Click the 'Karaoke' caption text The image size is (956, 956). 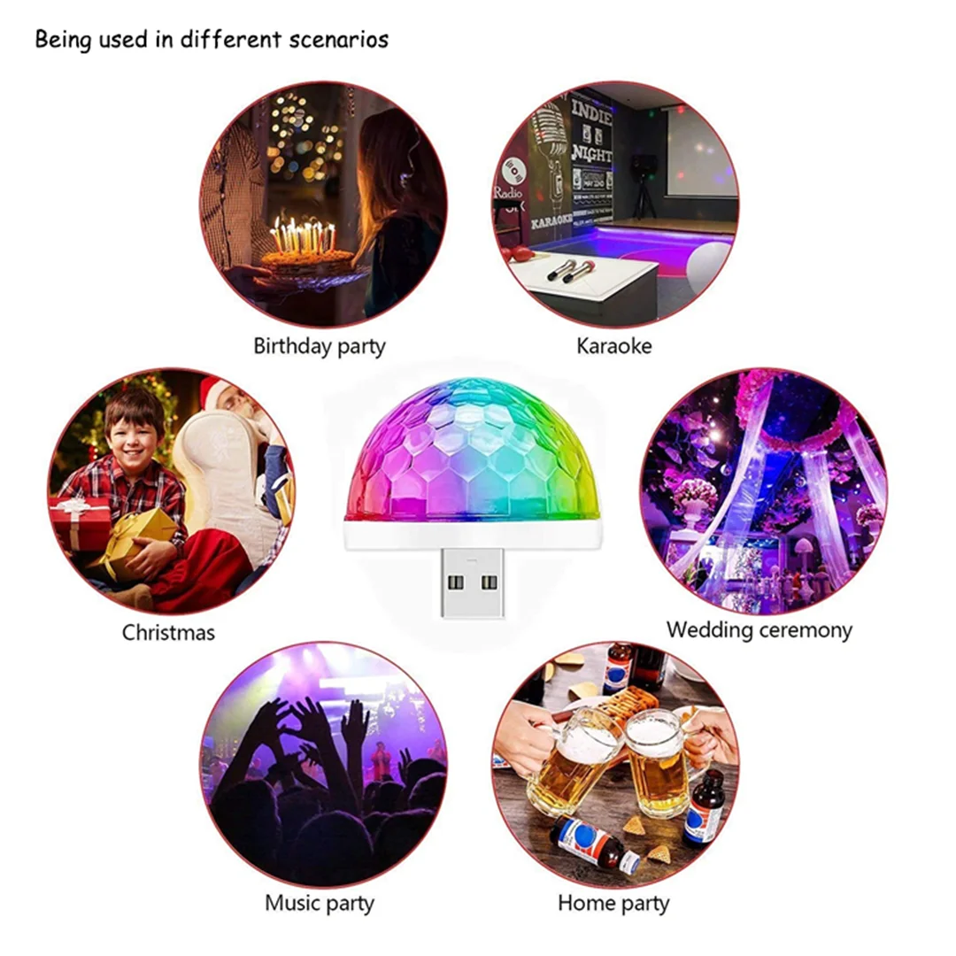pos(614,346)
